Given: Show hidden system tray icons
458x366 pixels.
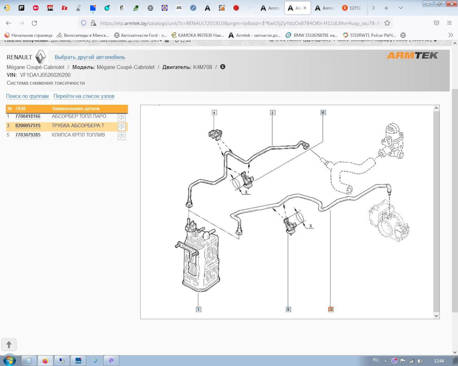Looking at the screenshot, I should (386, 361).
